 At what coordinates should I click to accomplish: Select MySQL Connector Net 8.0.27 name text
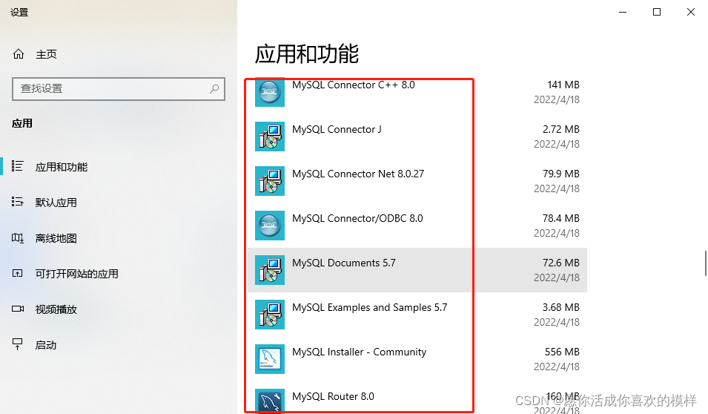[358, 174]
